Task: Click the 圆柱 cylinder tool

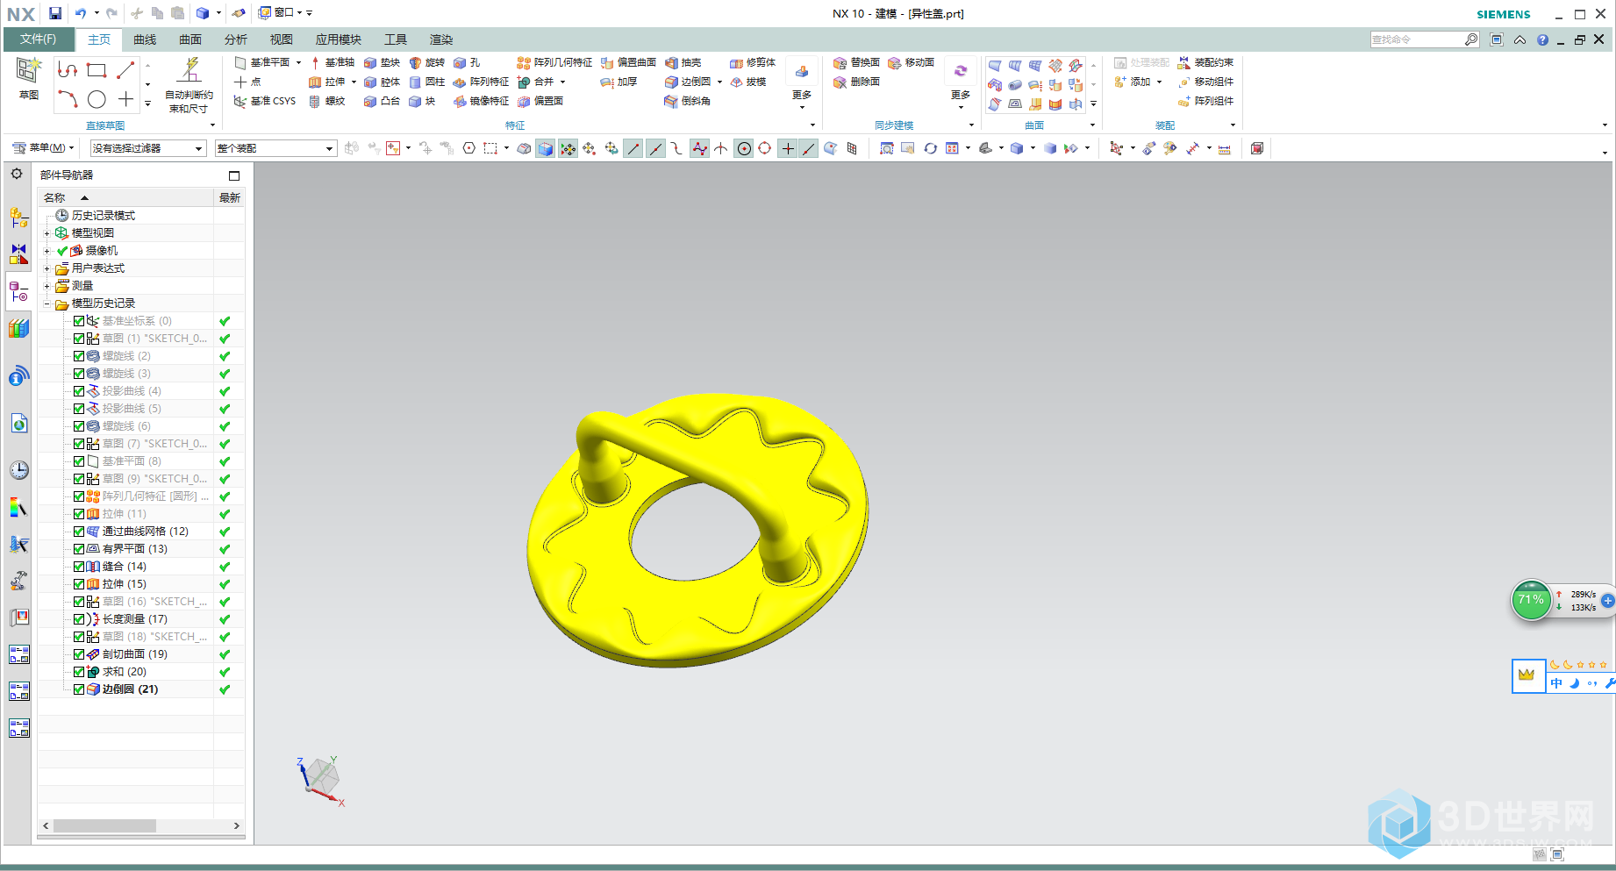Action: click(427, 82)
